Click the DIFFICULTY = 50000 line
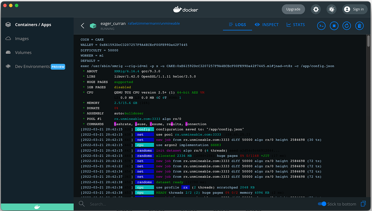 tap(99, 50)
